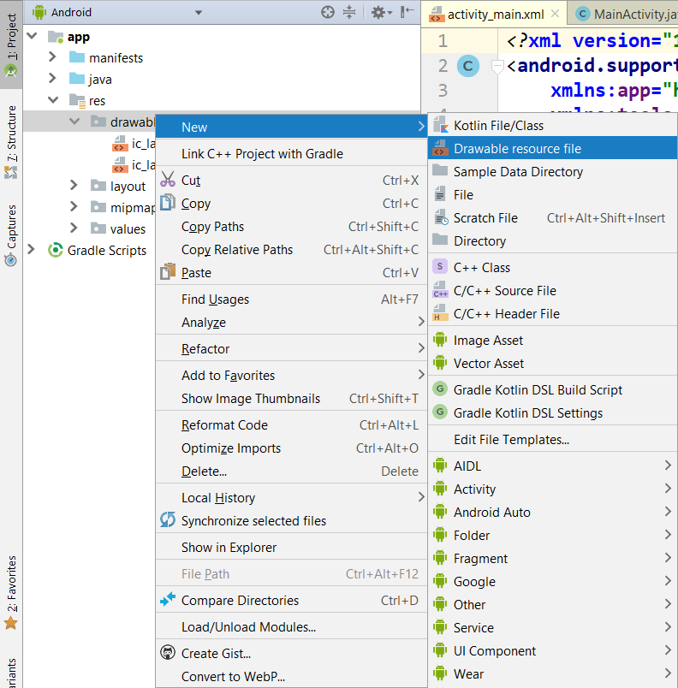Open the Local History submenu
This screenshot has height=688, width=678.
pyautogui.click(x=291, y=497)
